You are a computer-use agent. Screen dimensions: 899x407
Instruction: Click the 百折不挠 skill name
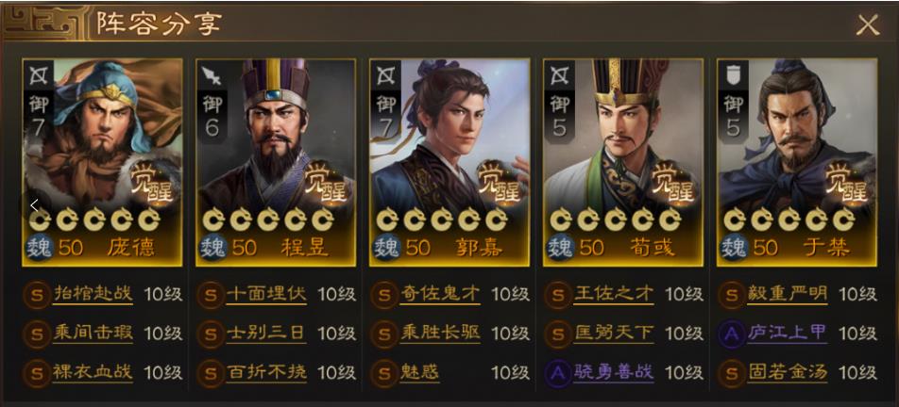point(266,373)
